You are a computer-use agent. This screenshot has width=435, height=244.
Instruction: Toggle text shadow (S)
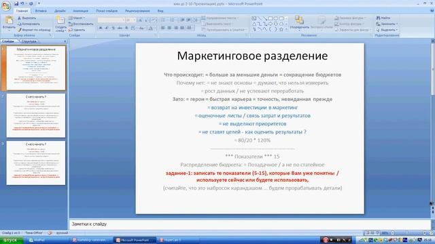126,28
